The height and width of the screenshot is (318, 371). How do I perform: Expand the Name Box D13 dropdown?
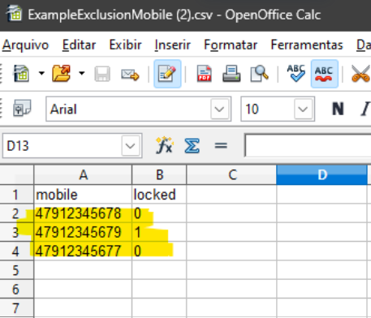click(x=131, y=146)
